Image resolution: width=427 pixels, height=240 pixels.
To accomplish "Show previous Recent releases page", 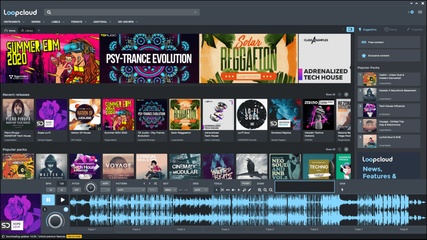I will point(340,94).
